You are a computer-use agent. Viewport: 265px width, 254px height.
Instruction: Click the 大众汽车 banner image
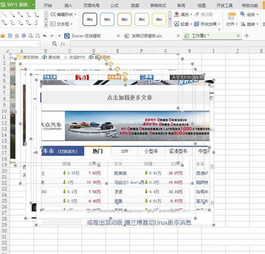click(125, 126)
